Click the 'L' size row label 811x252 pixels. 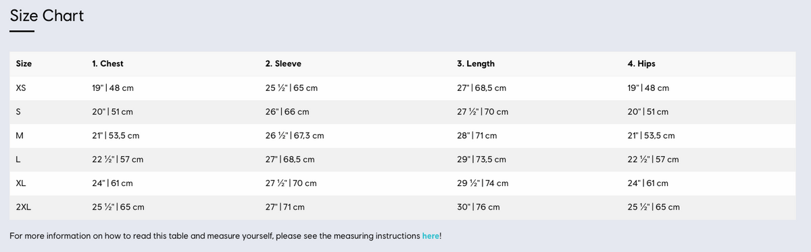coord(18,160)
